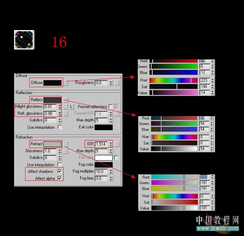Click the Red slider in reflect picker
Screen dimensions: 244x236
[174, 118]
